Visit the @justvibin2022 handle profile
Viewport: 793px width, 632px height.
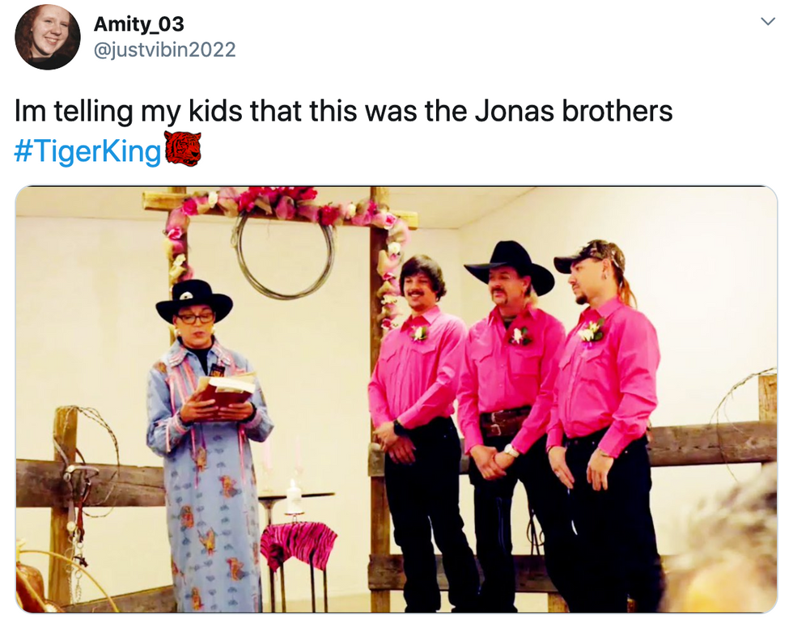tap(165, 49)
